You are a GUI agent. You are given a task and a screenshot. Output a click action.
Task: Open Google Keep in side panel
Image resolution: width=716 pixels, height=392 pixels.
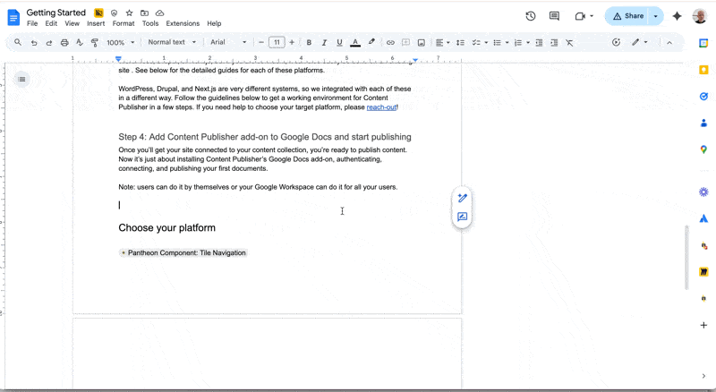click(703, 69)
